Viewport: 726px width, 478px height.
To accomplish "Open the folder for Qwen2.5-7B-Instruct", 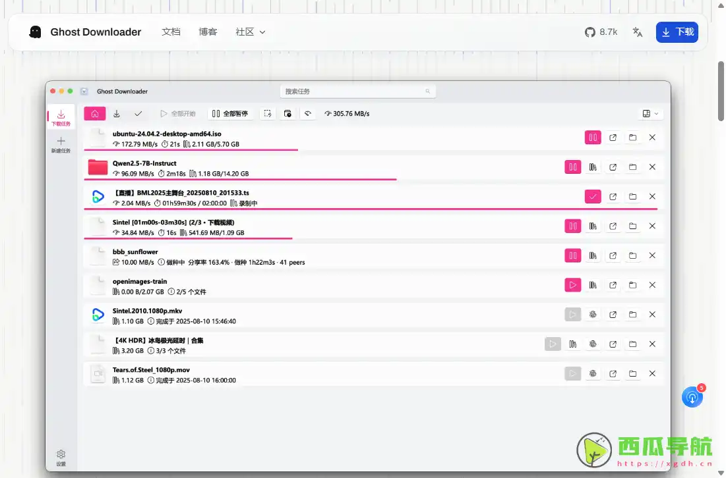I will 632,167.
